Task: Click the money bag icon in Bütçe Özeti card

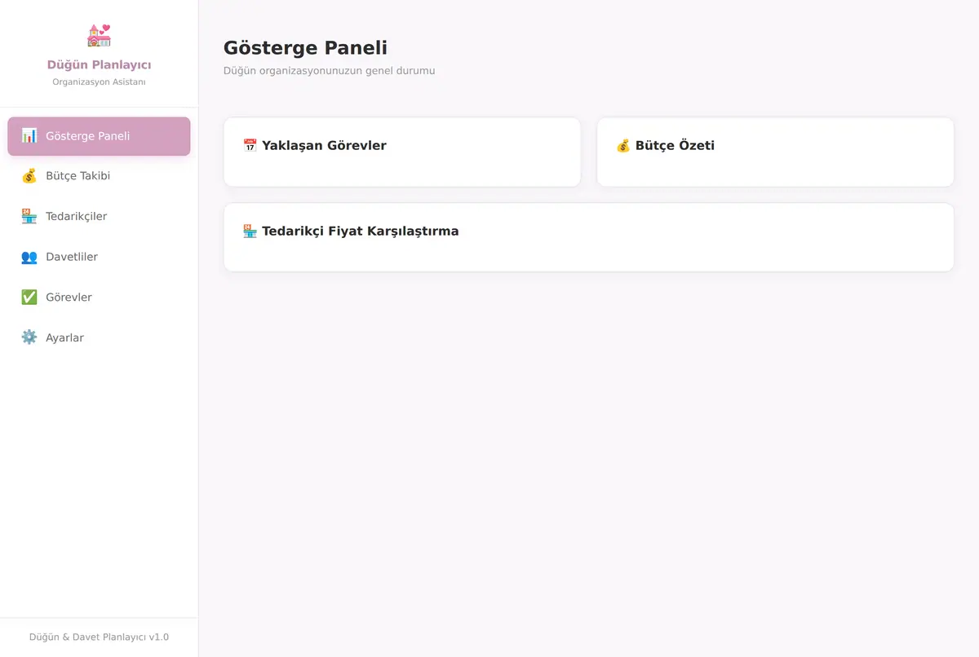Action: (623, 146)
